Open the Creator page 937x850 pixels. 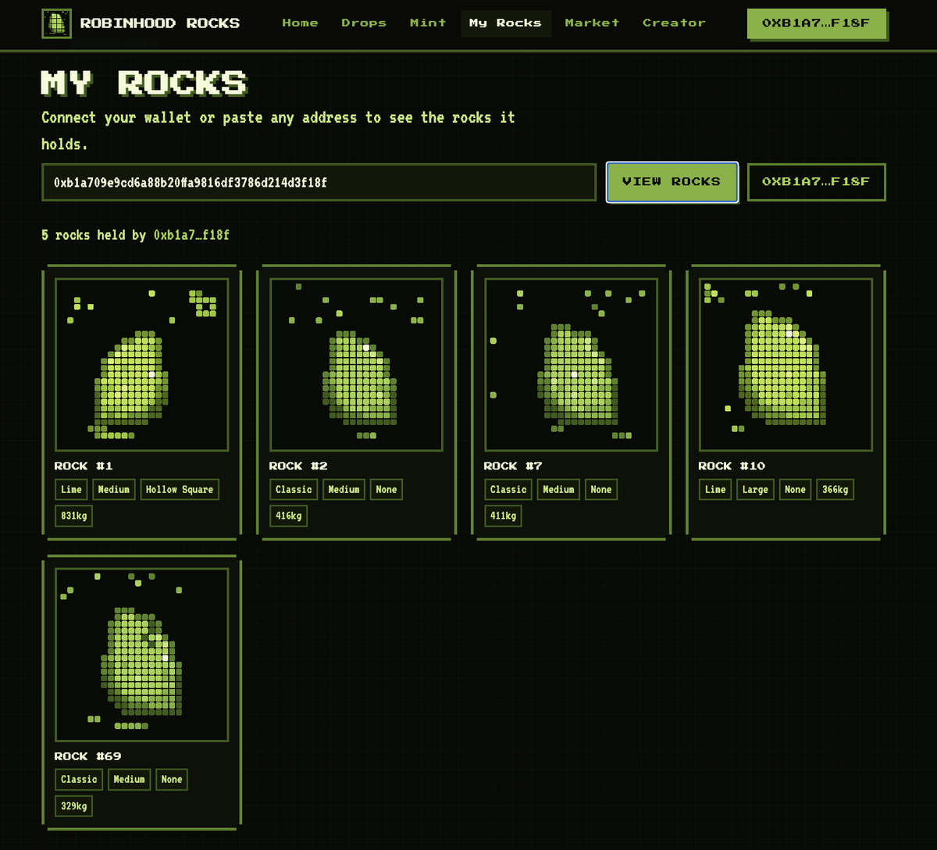pyautogui.click(x=674, y=23)
